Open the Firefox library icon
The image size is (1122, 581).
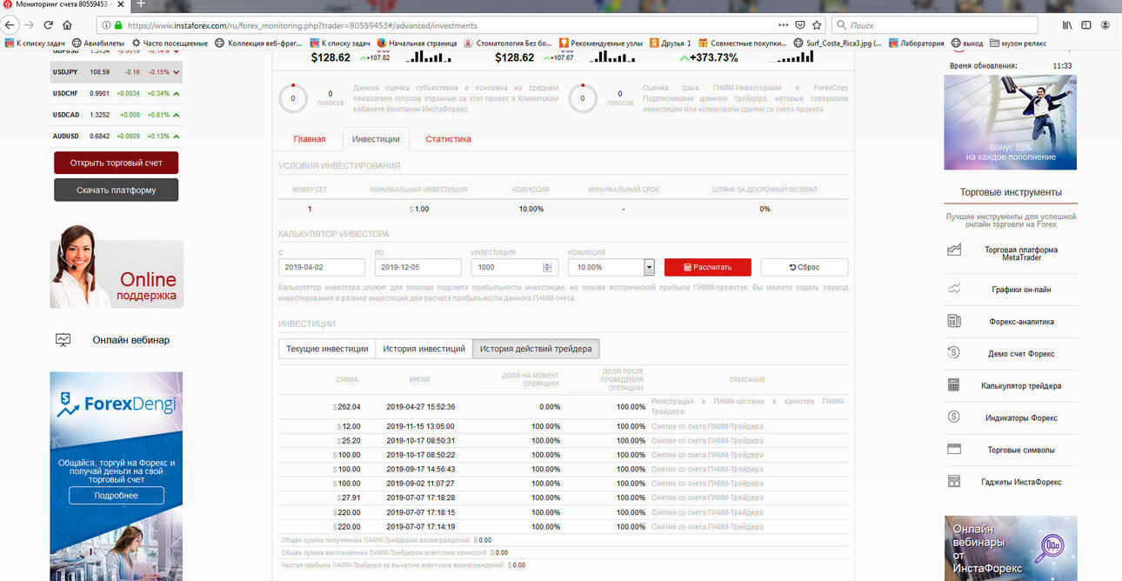click(x=1068, y=25)
